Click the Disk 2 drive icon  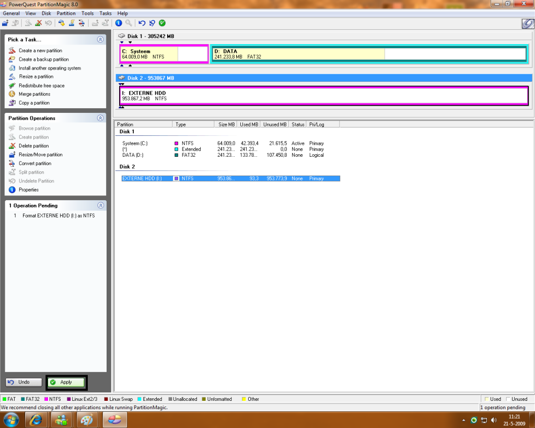pyautogui.click(x=121, y=78)
